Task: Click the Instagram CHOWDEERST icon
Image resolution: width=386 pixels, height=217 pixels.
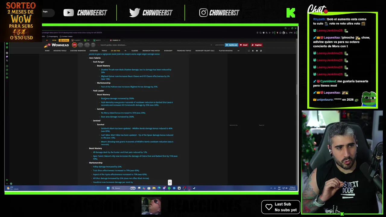Action: point(203,13)
